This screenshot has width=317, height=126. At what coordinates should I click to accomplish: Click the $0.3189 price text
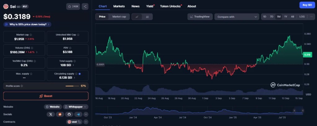click(x=17, y=17)
